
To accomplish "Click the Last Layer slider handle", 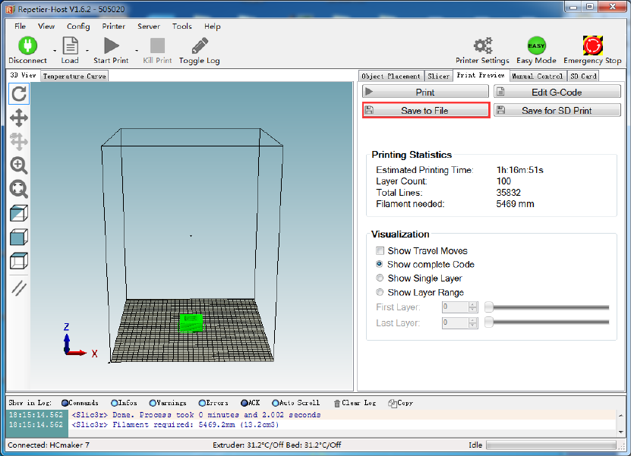I will 489,322.
